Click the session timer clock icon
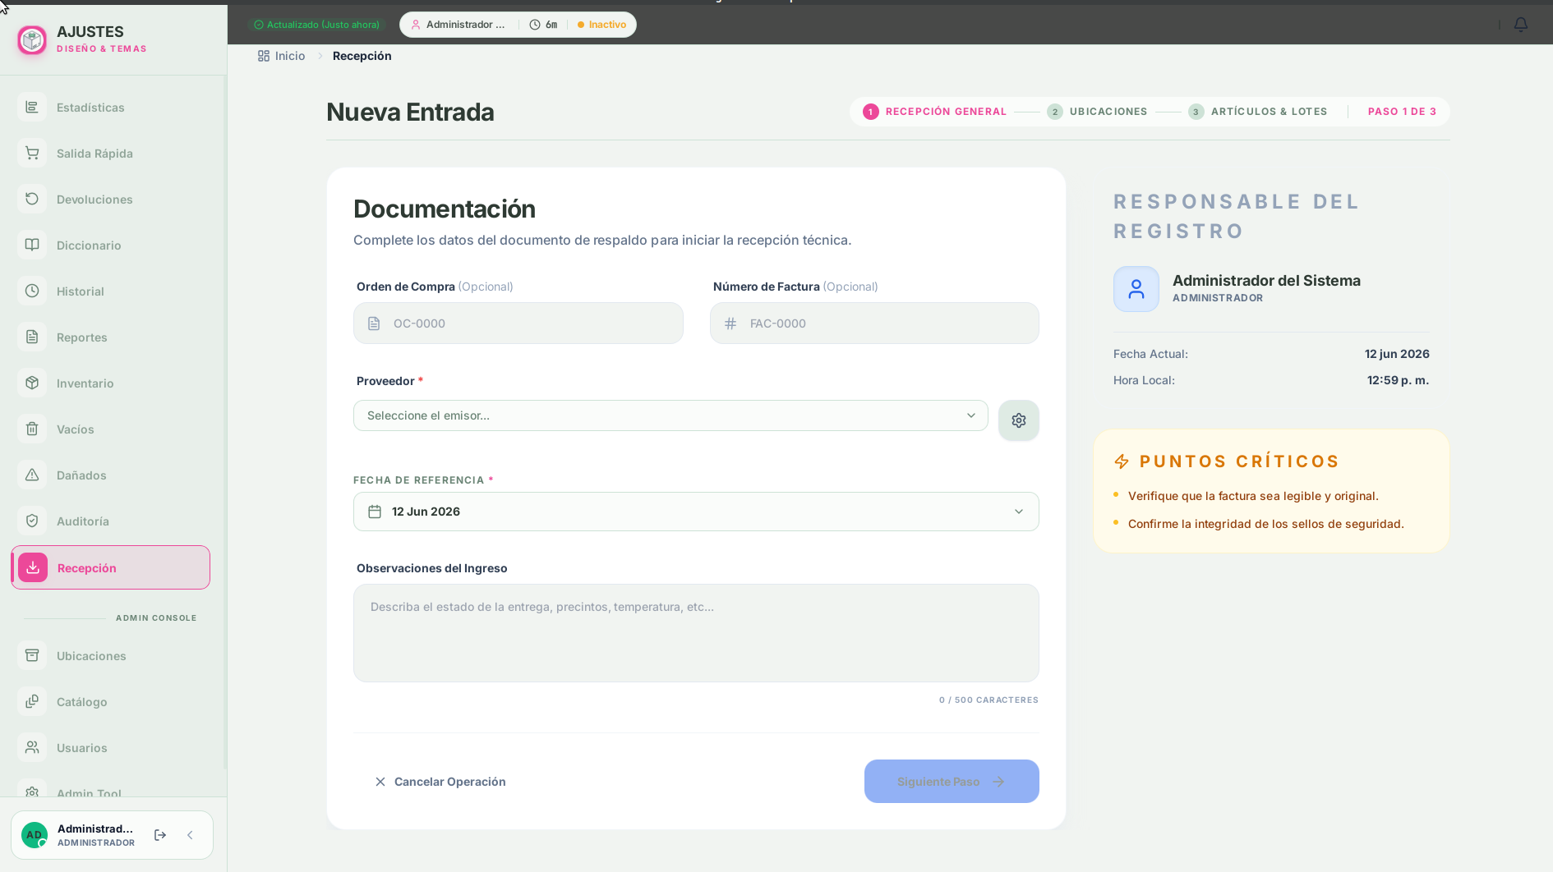This screenshot has height=872, width=1553. 535,25
